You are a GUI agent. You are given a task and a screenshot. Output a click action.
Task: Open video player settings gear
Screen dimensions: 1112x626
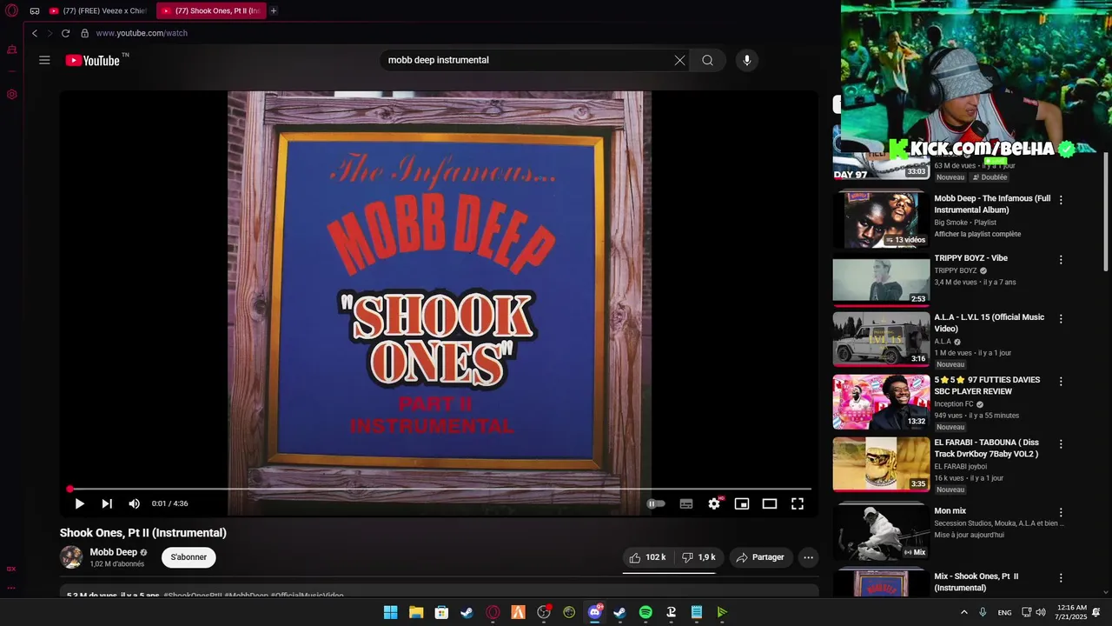click(x=714, y=503)
